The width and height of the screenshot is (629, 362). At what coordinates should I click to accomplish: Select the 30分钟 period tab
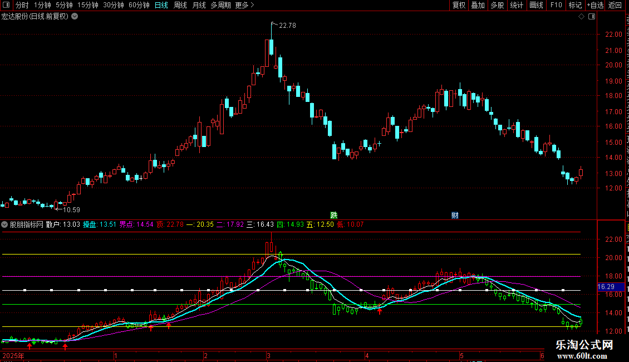coord(113,5)
